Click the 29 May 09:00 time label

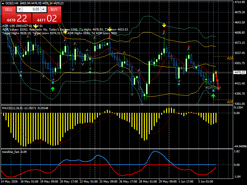tap(168, 182)
